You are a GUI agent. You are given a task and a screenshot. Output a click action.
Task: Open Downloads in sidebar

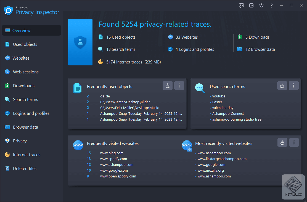(x=24, y=86)
